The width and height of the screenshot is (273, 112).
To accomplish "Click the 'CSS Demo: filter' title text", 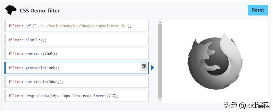I will (39, 11).
